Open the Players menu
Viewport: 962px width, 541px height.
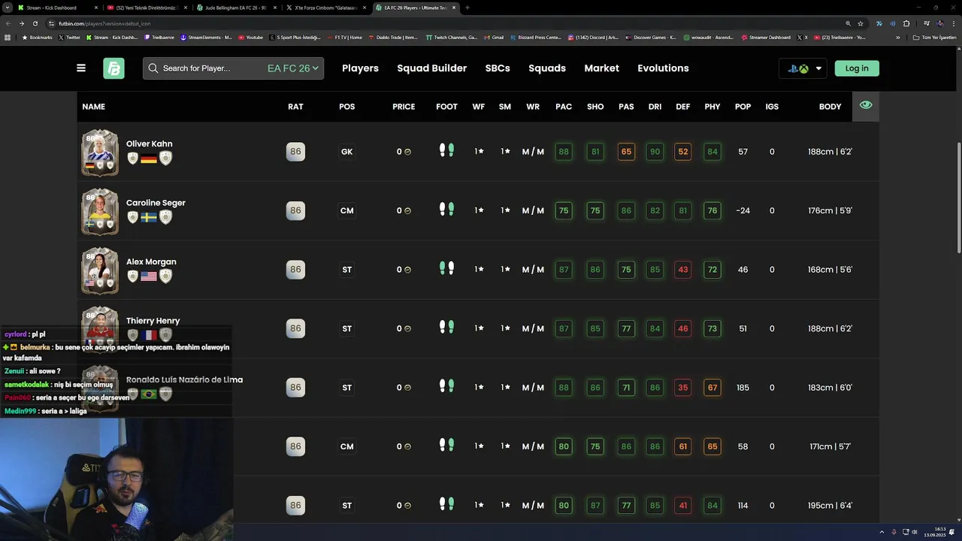(360, 68)
